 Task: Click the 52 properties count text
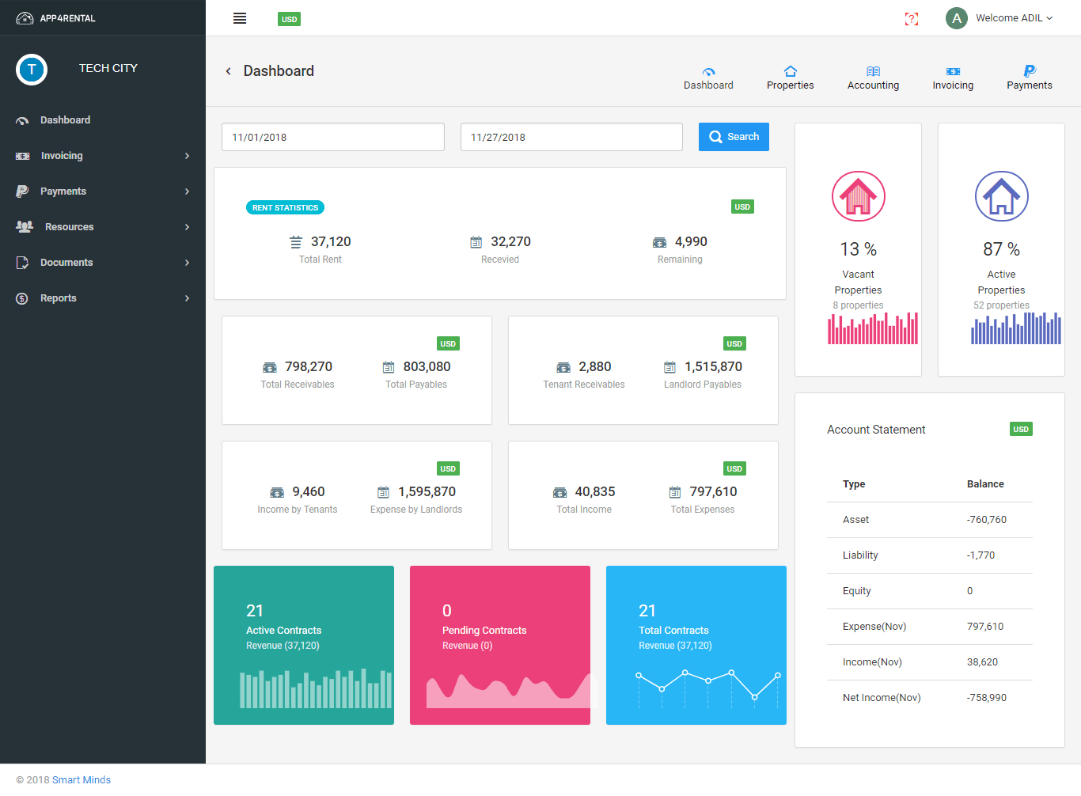tap(1001, 305)
